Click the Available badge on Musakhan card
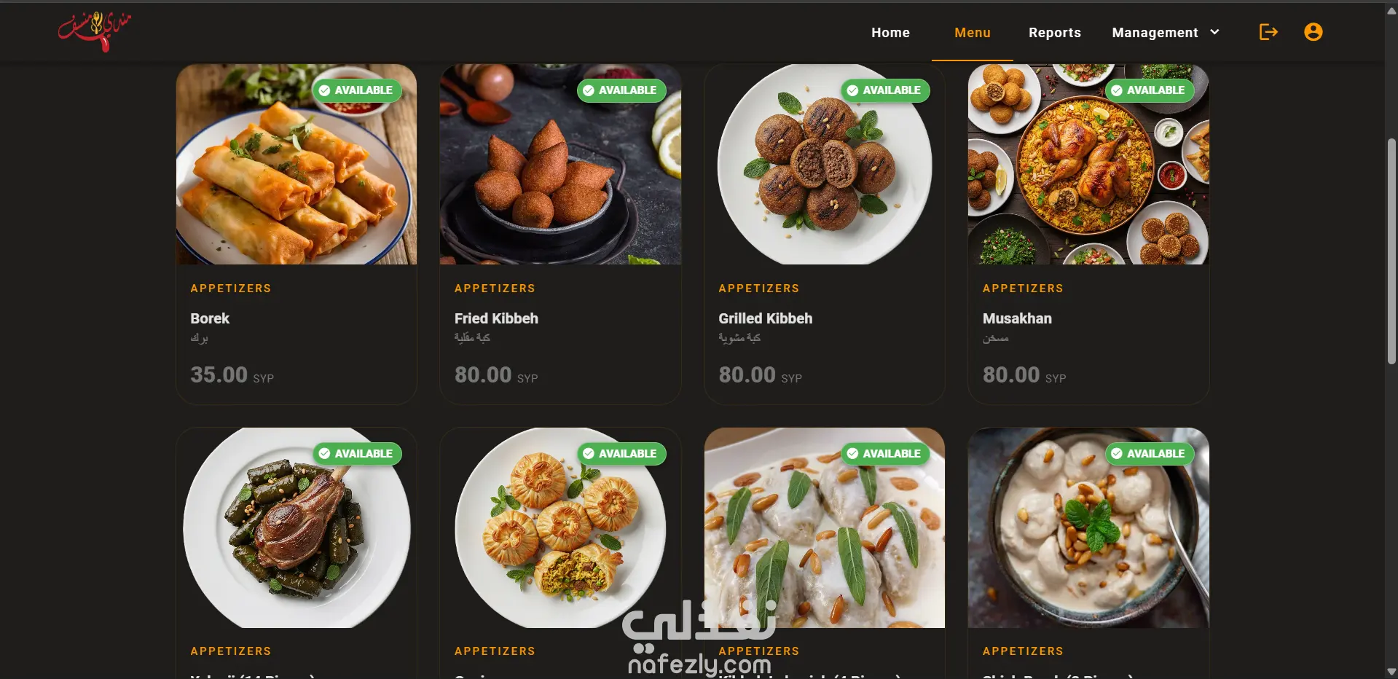 tap(1150, 90)
